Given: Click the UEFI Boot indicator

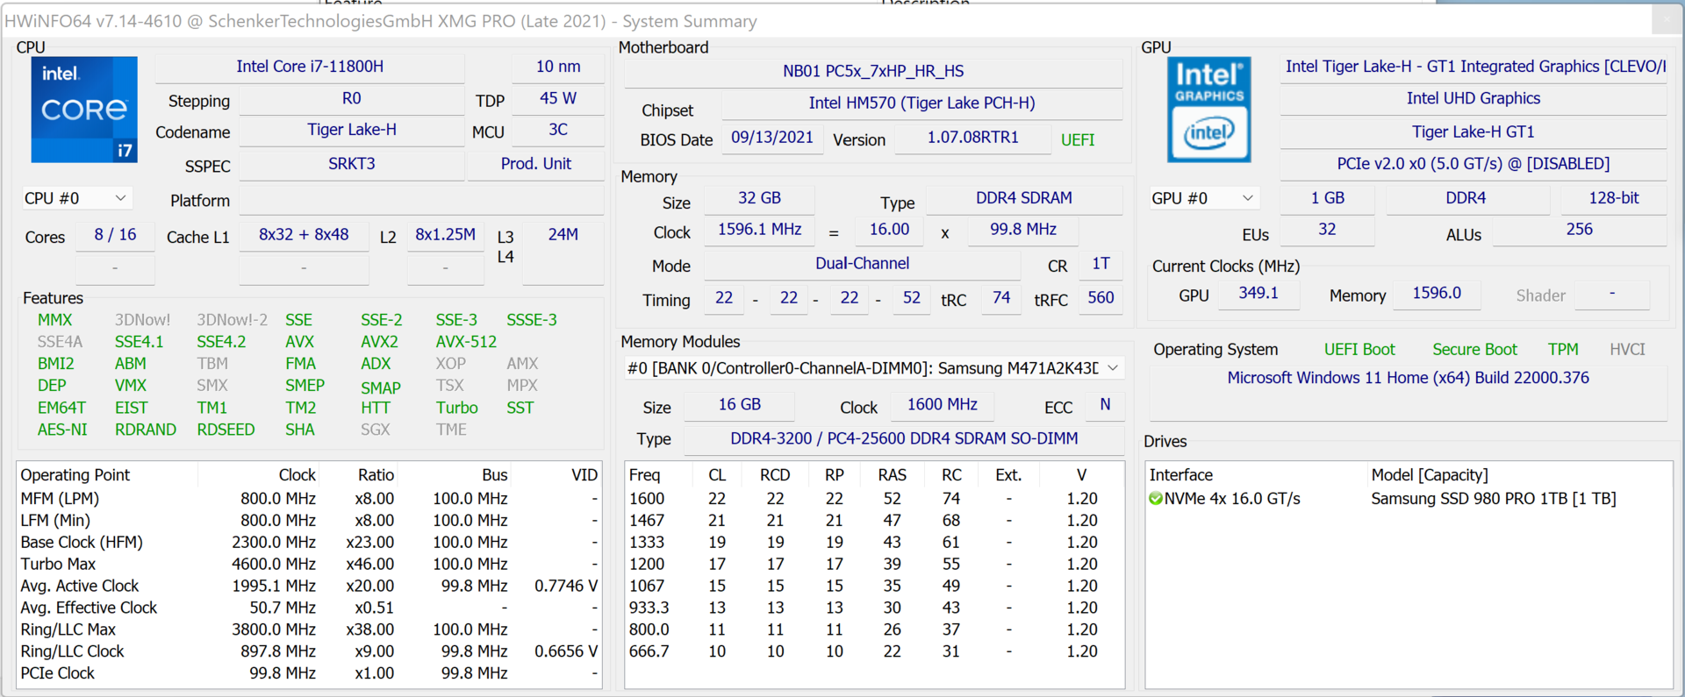Looking at the screenshot, I should (1359, 350).
